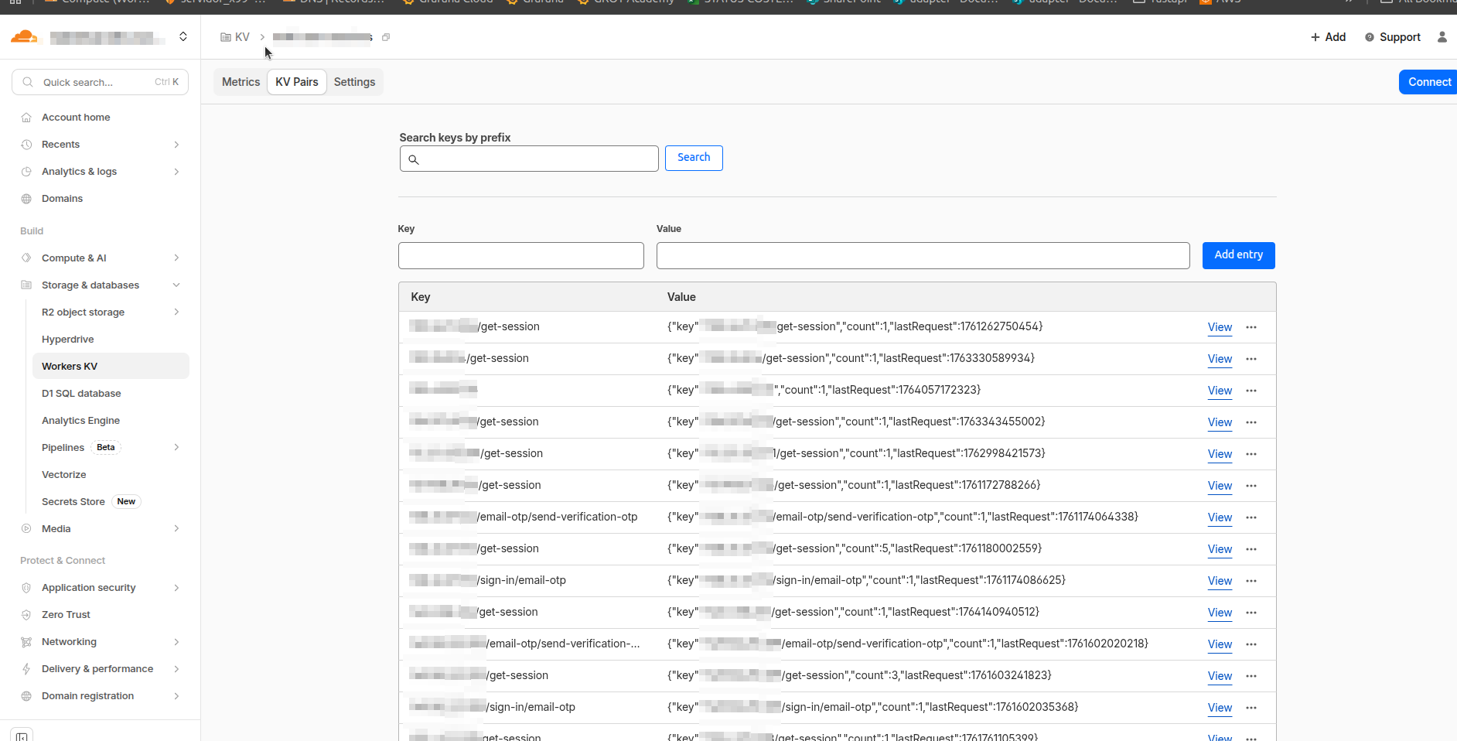Expand R2 object storage submenu

[176, 312]
